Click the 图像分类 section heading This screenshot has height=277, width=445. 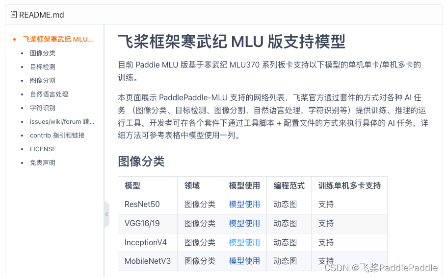point(141,162)
